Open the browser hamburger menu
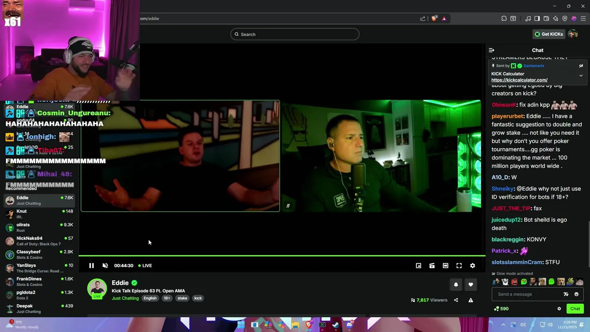The height and width of the screenshot is (332, 590). tap(583, 18)
